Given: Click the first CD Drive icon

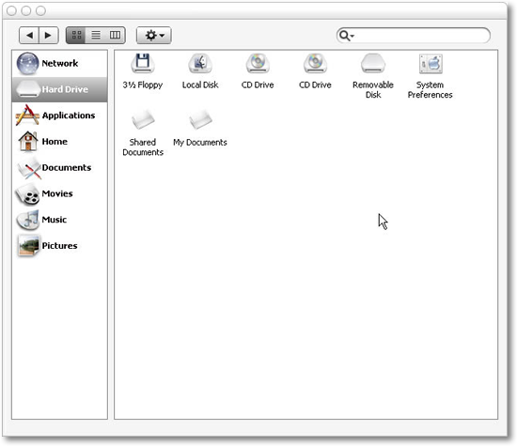Looking at the screenshot, I should pyautogui.click(x=258, y=63).
